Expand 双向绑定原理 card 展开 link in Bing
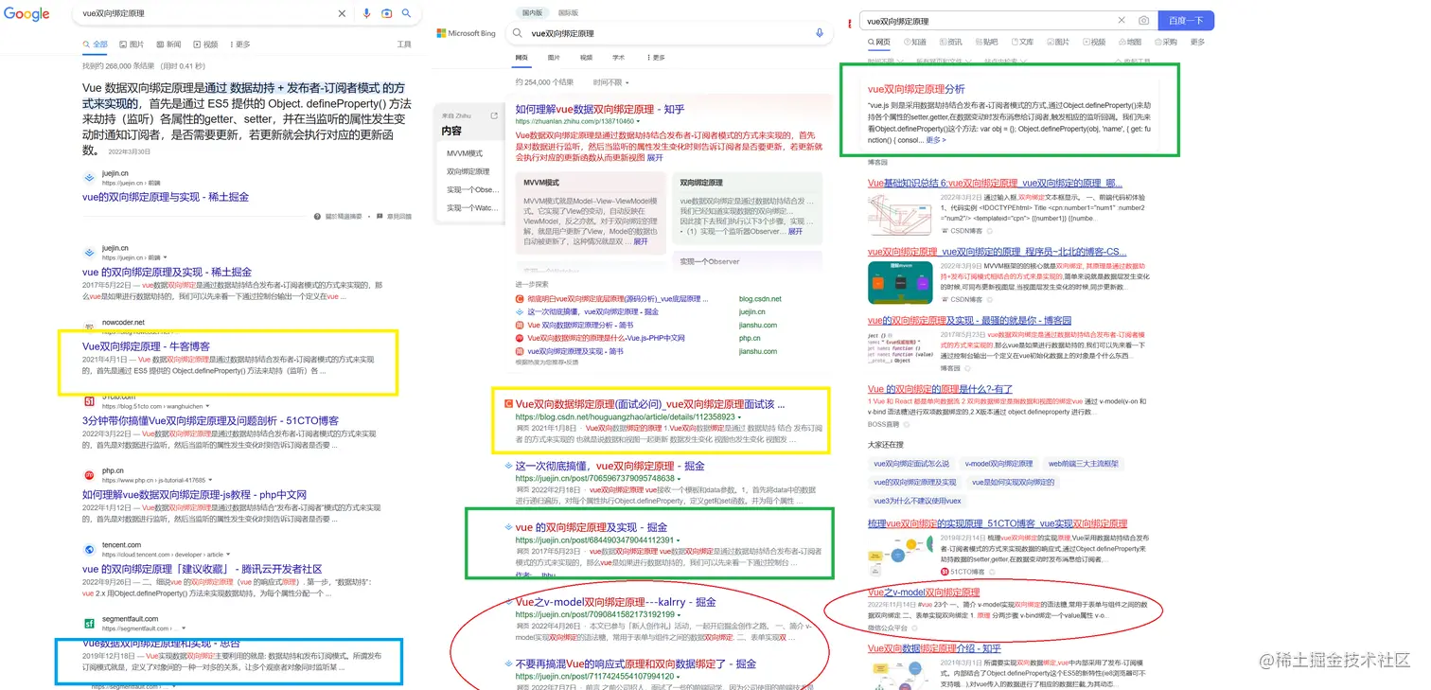 coord(795,231)
